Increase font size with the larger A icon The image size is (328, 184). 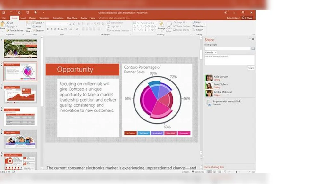(70, 24)
